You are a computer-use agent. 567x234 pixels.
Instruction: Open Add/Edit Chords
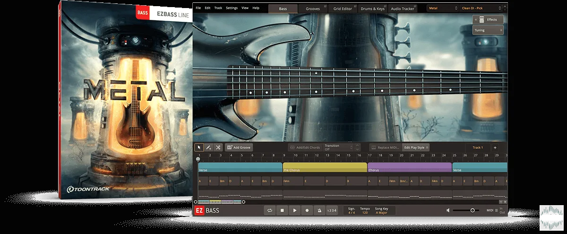(305, 147)
